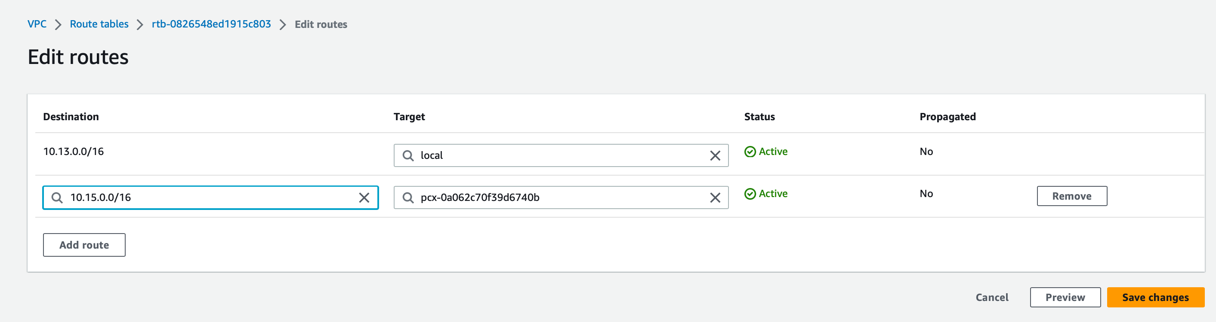1216x322 pixels.
Task: Preview the route changes
Action: 1065,298
